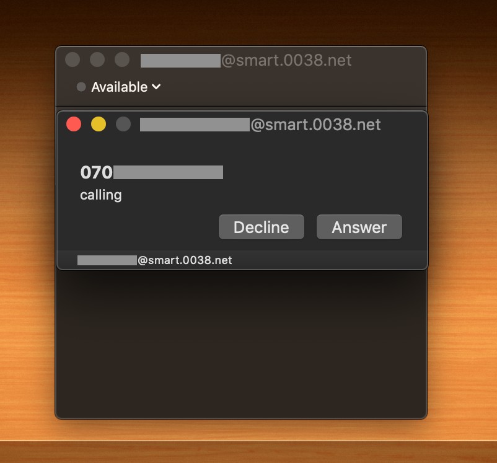
Task: Click the account address at call window bottom
Action: pyautogui.click(x=155, y=260)
